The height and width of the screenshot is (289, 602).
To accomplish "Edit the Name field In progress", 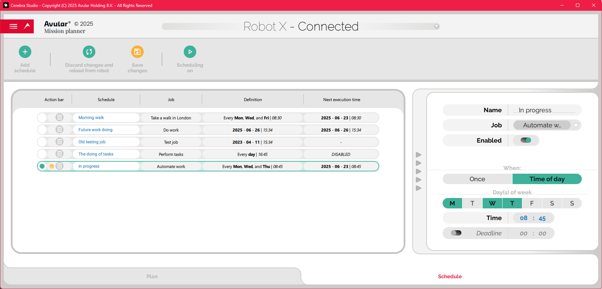I will click(544, 110).
